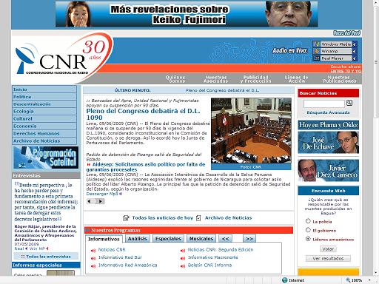Click speaker icon next to Noticias CNR
Screen dimensions: 379x284
(93, 251)
